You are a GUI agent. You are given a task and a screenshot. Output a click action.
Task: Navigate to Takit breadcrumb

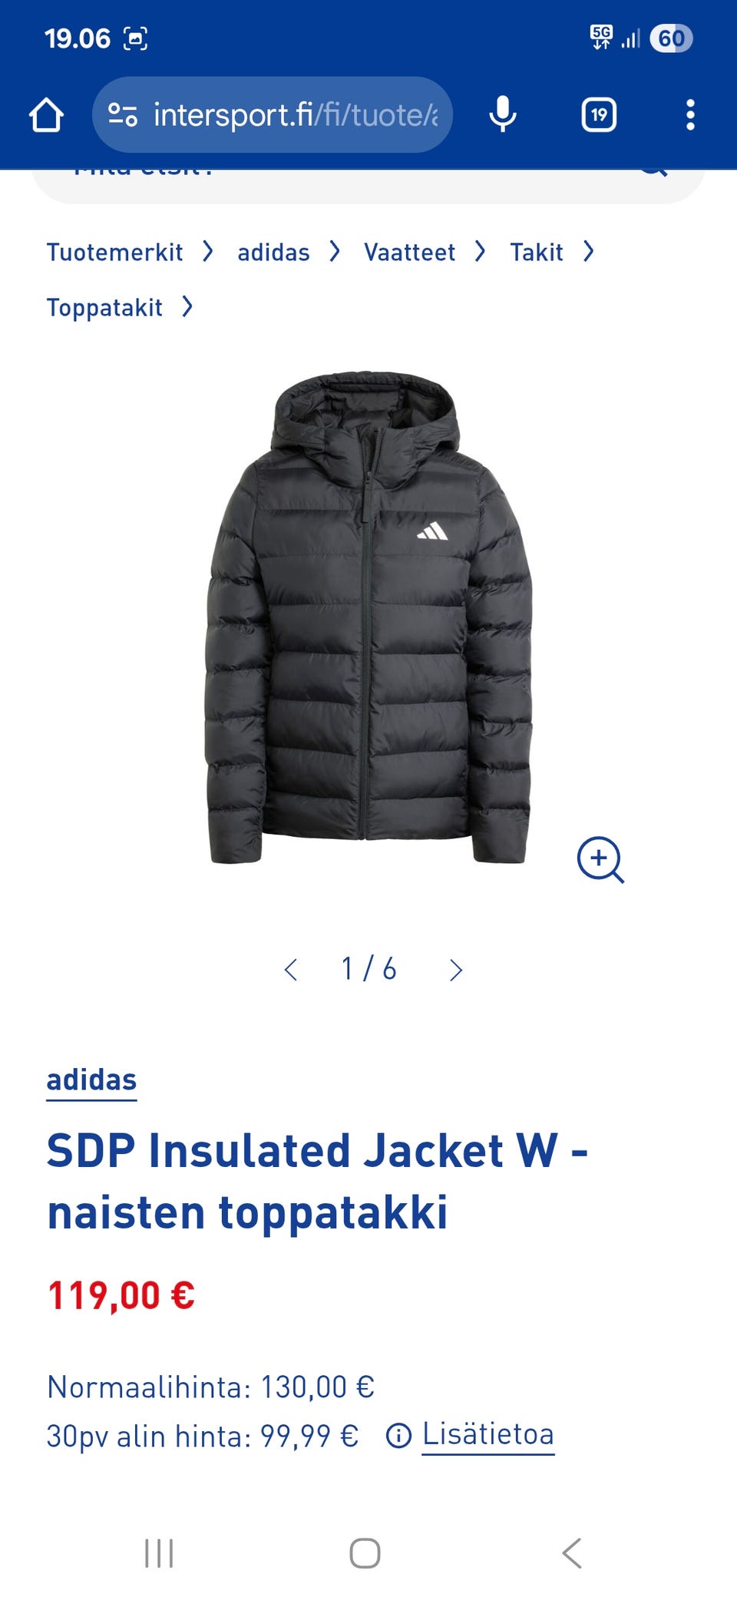[x=537, y=252]
